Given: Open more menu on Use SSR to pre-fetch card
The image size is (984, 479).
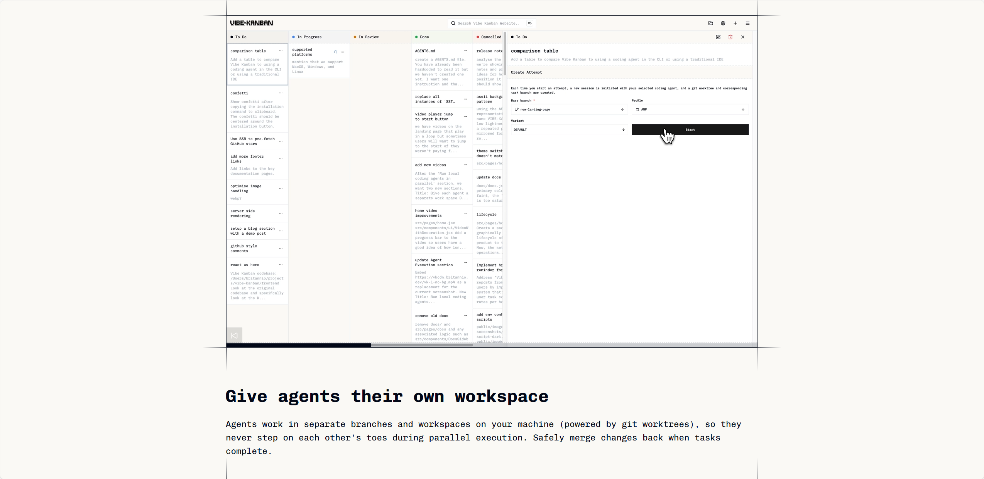Looking at the screenshot, I should point(281,141).
